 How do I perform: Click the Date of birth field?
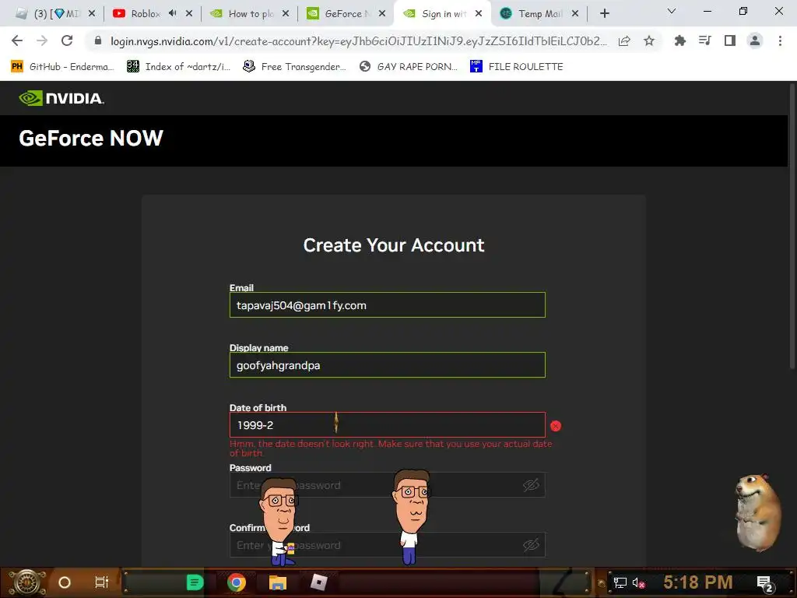point(388,425)
